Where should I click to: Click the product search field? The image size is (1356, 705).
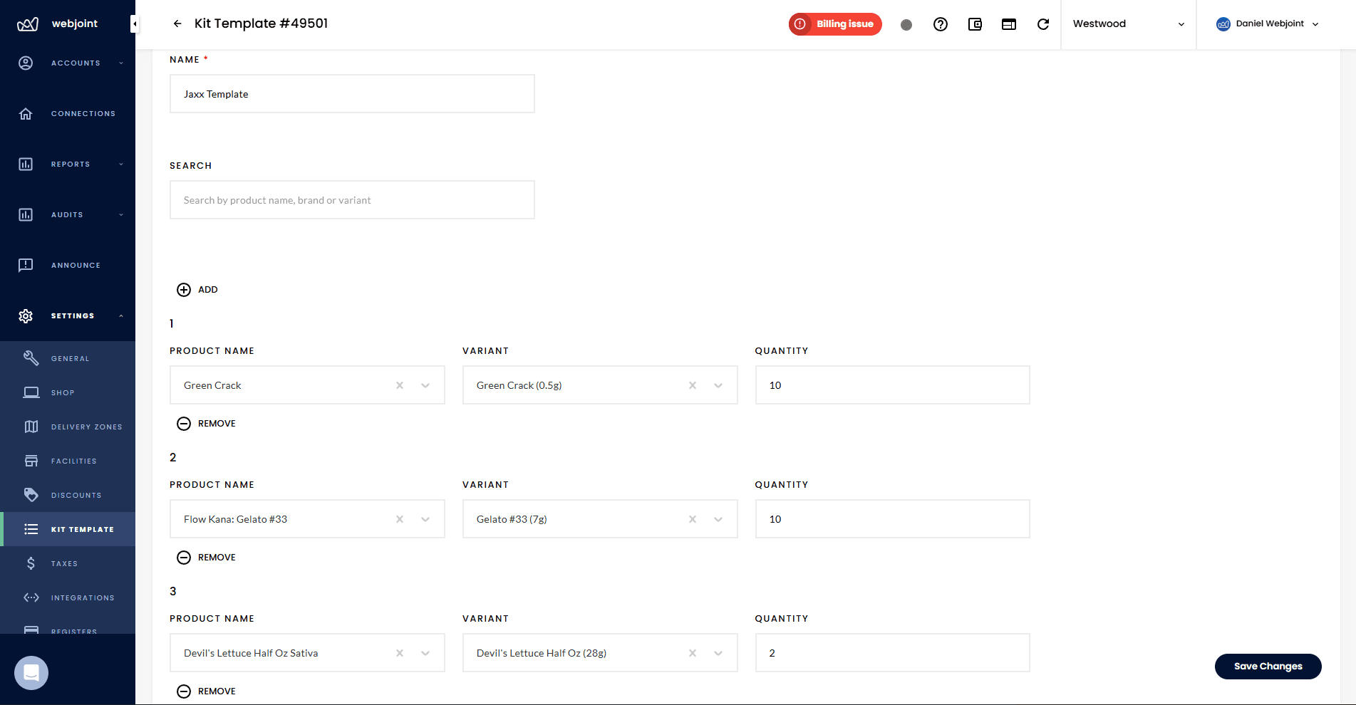click(x=352, y=199)
